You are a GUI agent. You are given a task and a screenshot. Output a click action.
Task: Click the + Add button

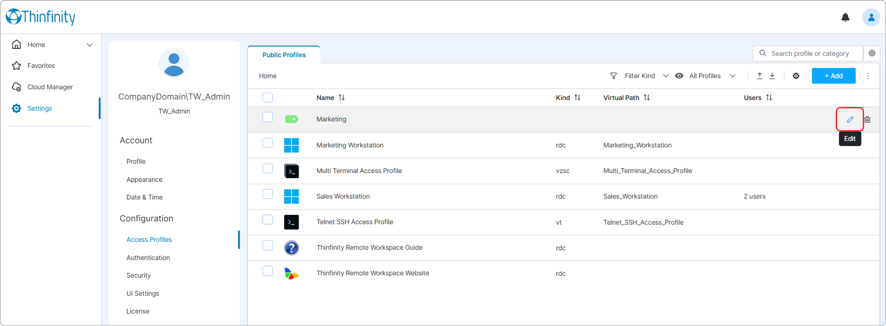click(833, 76)
